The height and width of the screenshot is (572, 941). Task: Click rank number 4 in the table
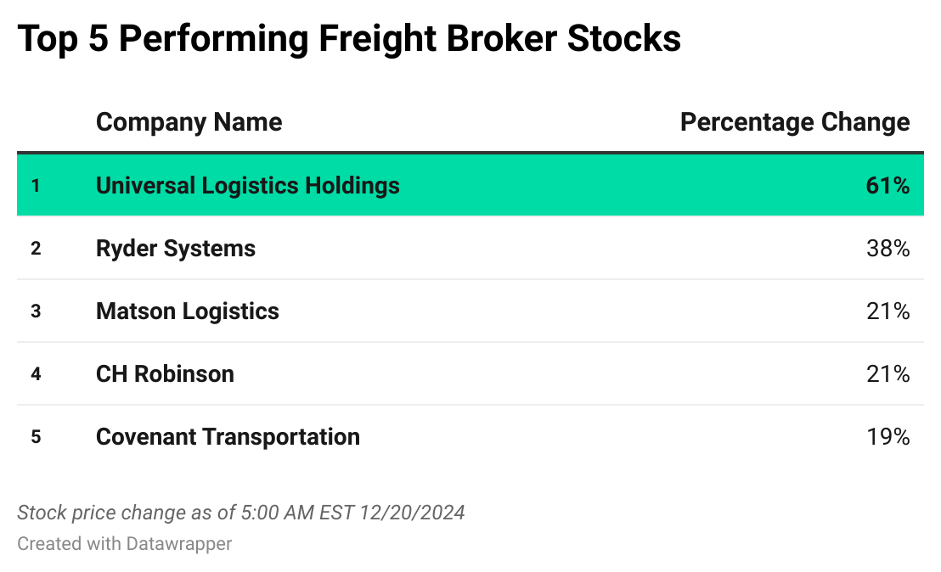click(36, 374)
